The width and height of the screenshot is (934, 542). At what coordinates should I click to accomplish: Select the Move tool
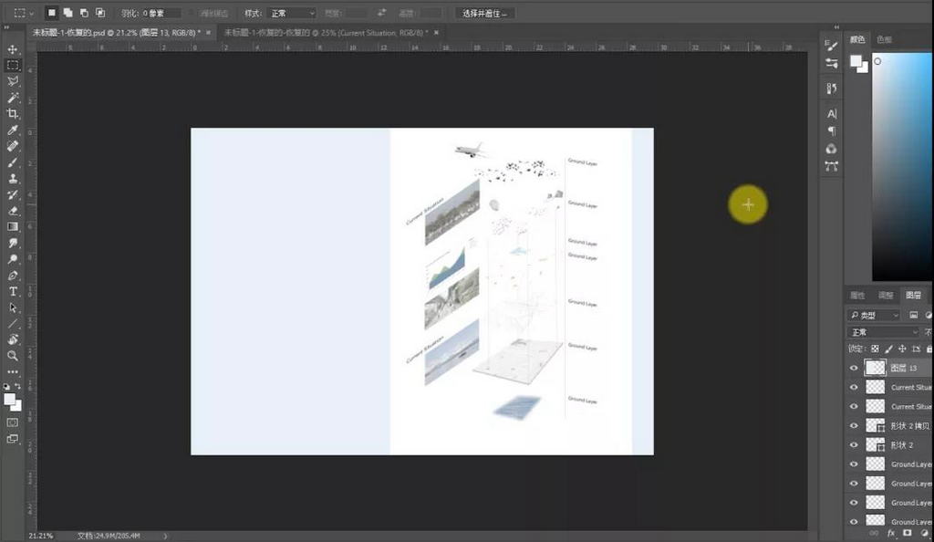(13, 49)
